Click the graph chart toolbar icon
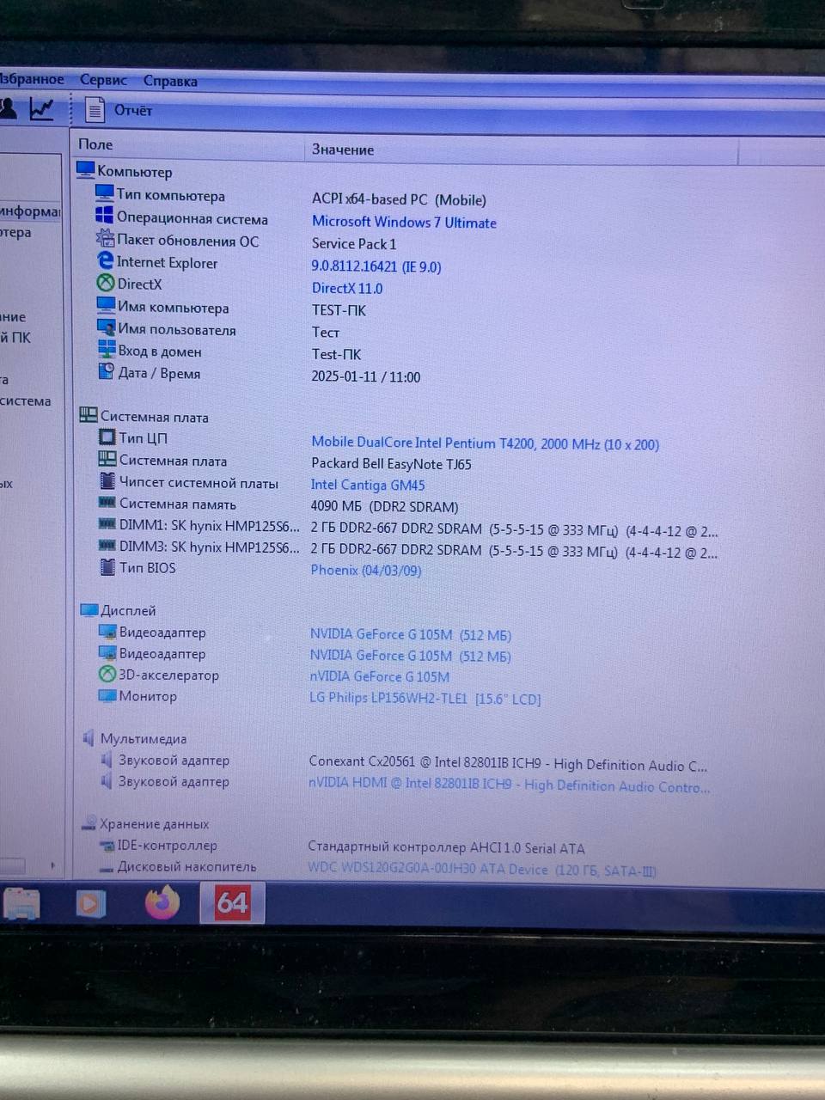Screen dimensions: 825x1100 (x=41, y=109)
